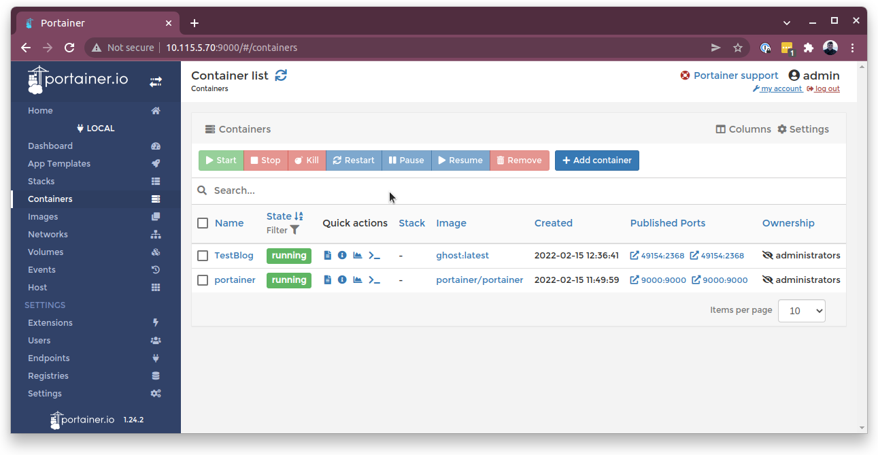Image resolution: width=878 pixels, height=455 pixels.
Task: Click the browser extensions puzzle icon
Action: point(808,48)
